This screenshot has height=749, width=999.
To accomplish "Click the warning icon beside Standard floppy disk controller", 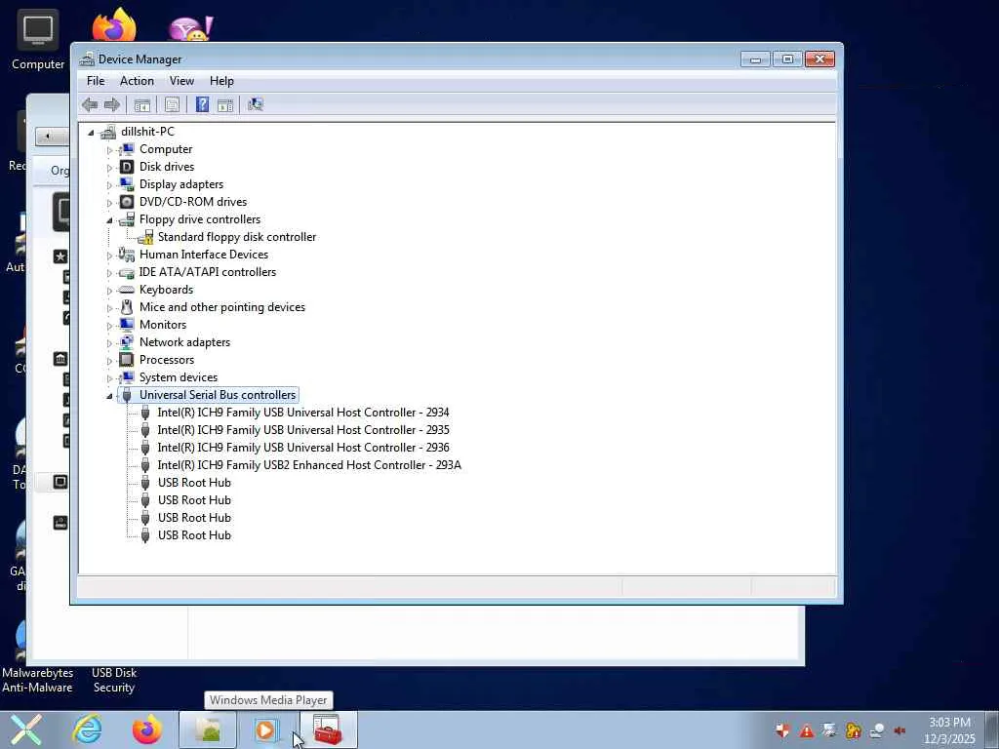I will [145, 238].
